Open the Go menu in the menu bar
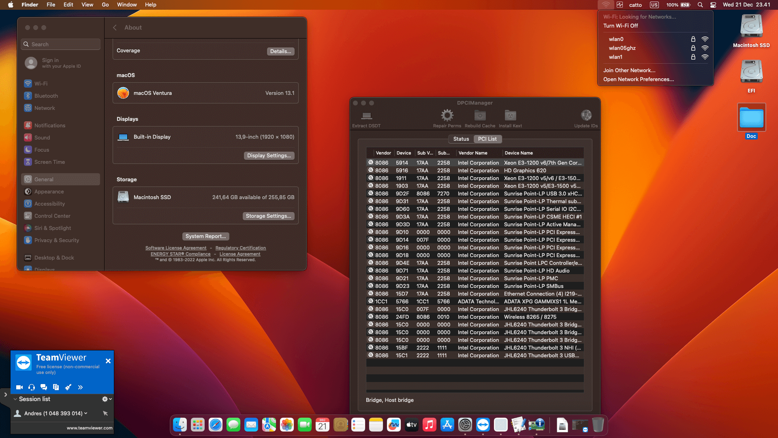 coord(105,4)
